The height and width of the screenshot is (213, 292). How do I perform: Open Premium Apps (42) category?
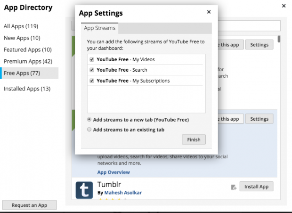(28, 61)
